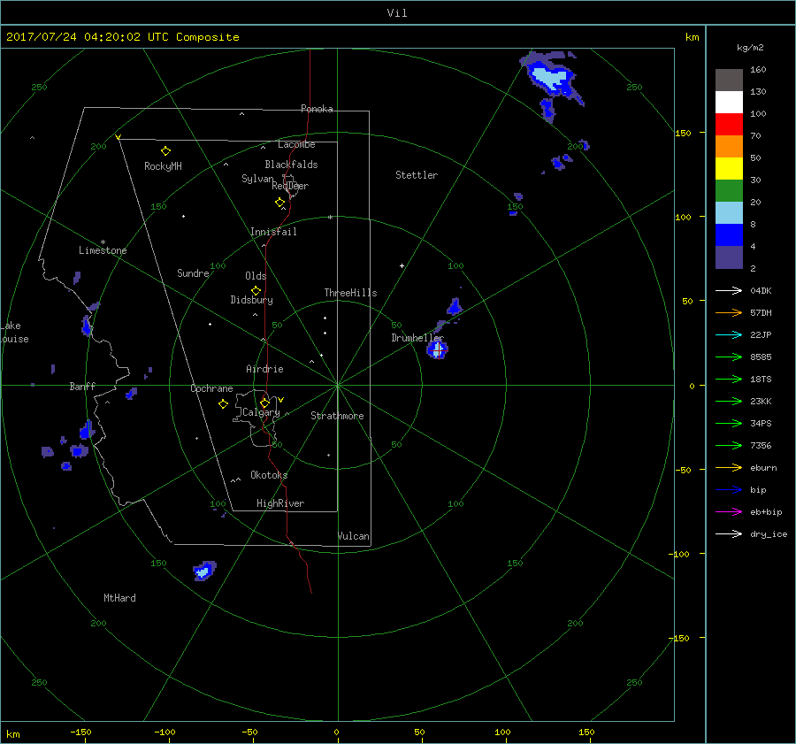Click the light blue legend color swatch
Image resolution: width=796 pixels, height=744 pixels.
[729, 213]
